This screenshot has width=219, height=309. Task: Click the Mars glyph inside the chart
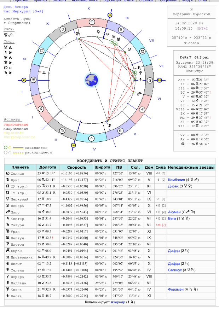tap(139, 94)
